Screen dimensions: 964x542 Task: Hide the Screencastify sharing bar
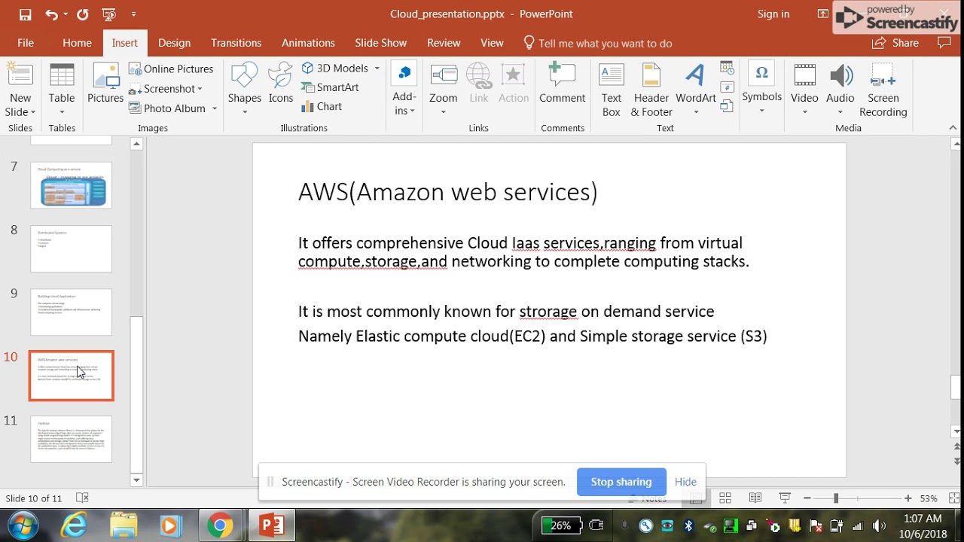(685, 482)
